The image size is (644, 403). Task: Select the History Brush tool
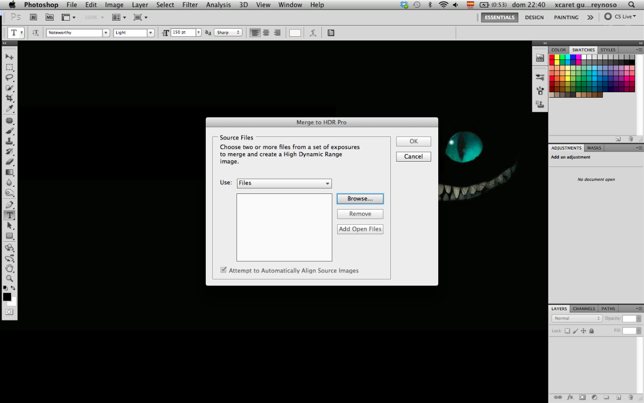[x=10, y=152]
